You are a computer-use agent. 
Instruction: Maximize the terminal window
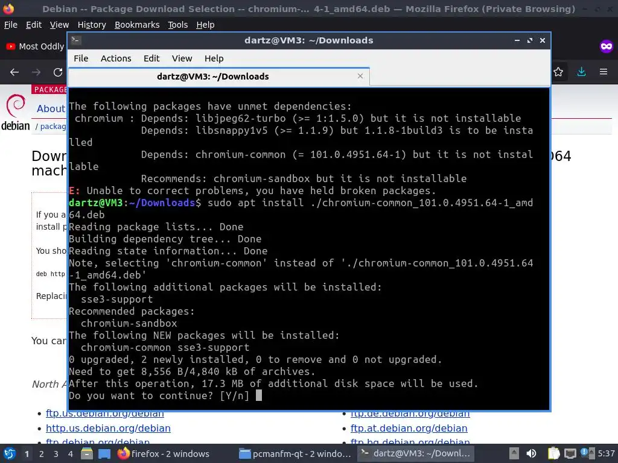pyautogui.click(x=530, y=40)
